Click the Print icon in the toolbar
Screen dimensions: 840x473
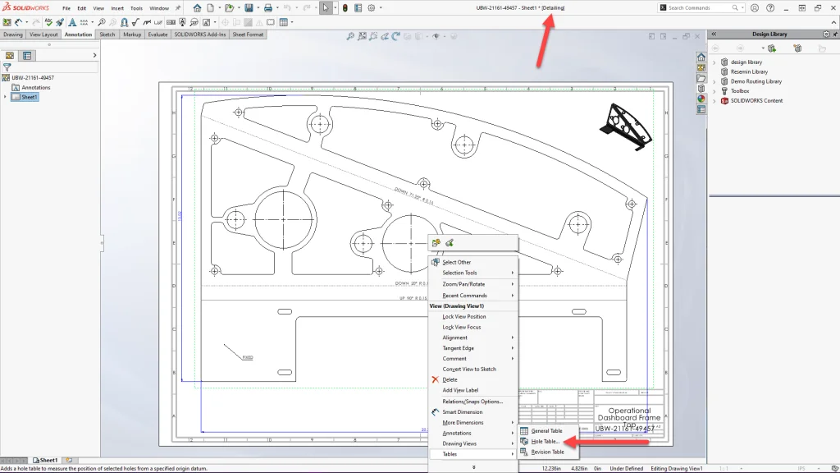coord(268,7)
